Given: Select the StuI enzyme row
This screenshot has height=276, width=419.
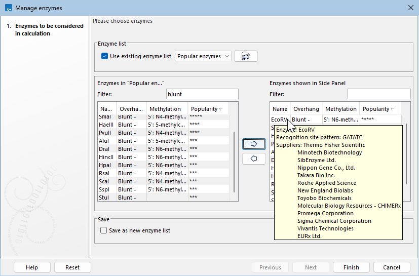Looking at the screenshot, I should pyautogui.click(x=163, y=197).
